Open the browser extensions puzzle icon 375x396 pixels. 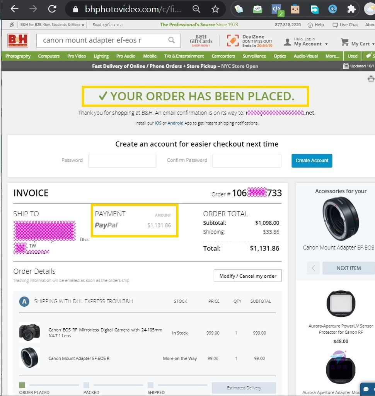[x=351, y=9]
